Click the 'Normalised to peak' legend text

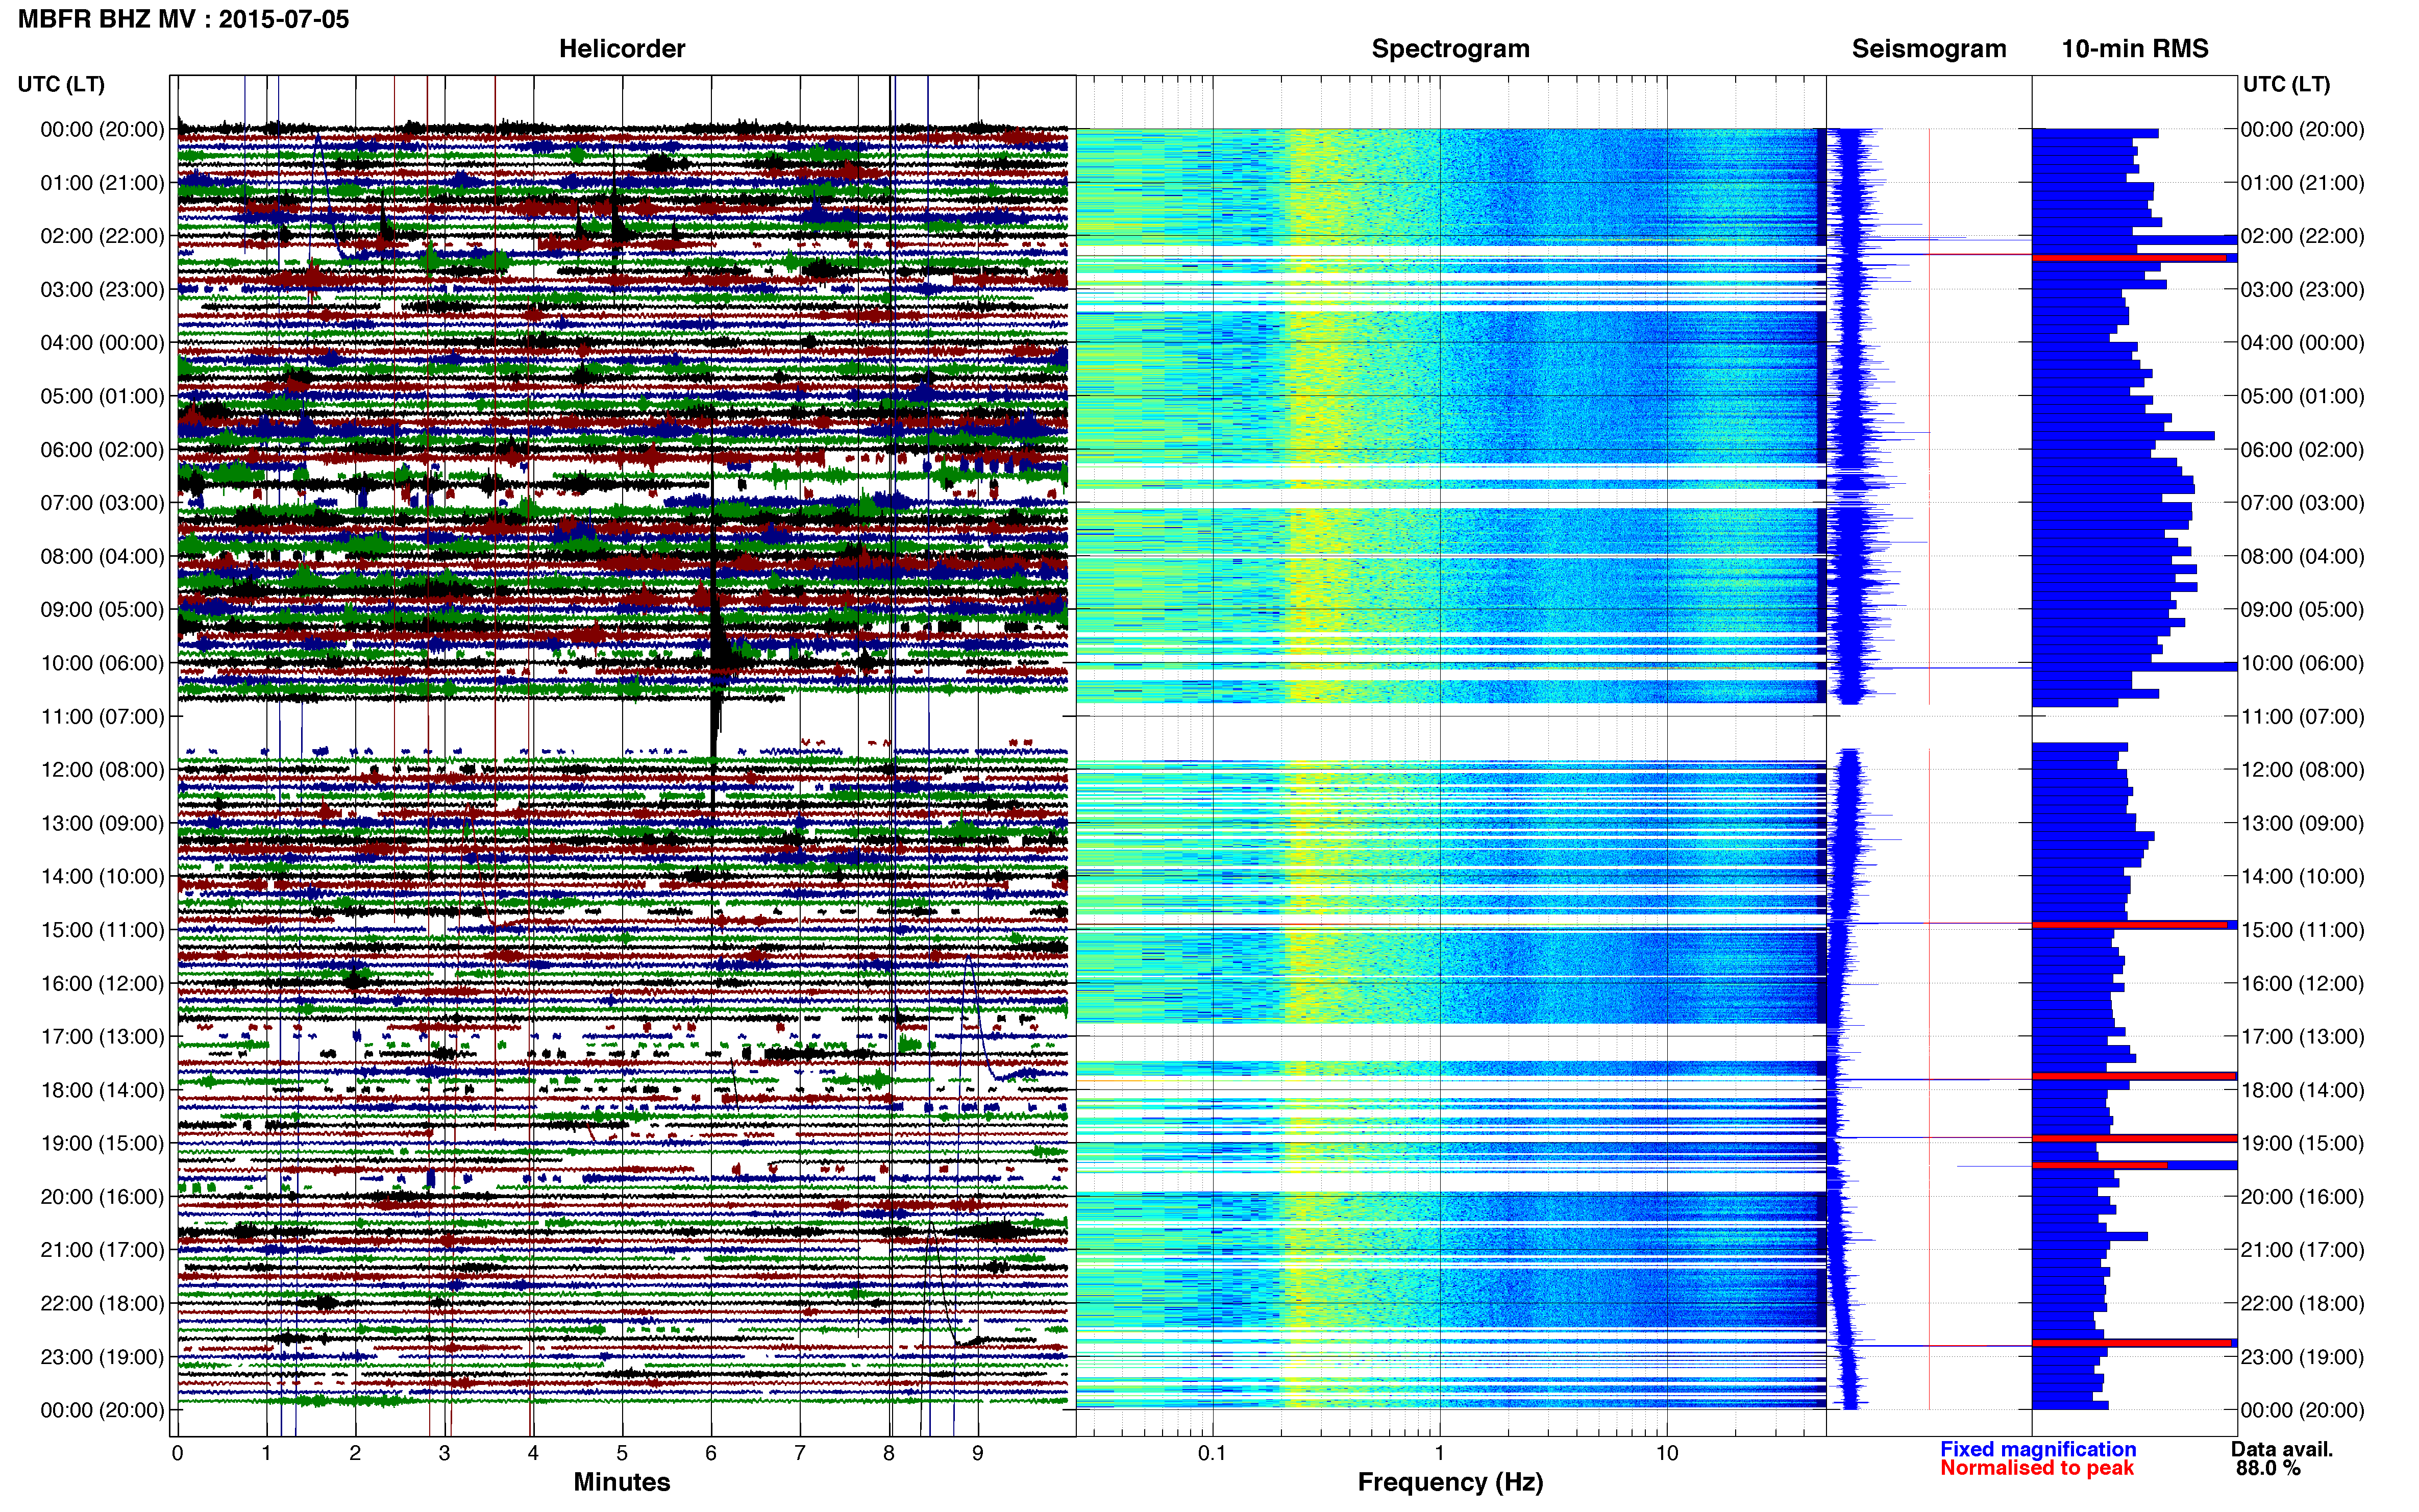[x=2037, y=1468]
